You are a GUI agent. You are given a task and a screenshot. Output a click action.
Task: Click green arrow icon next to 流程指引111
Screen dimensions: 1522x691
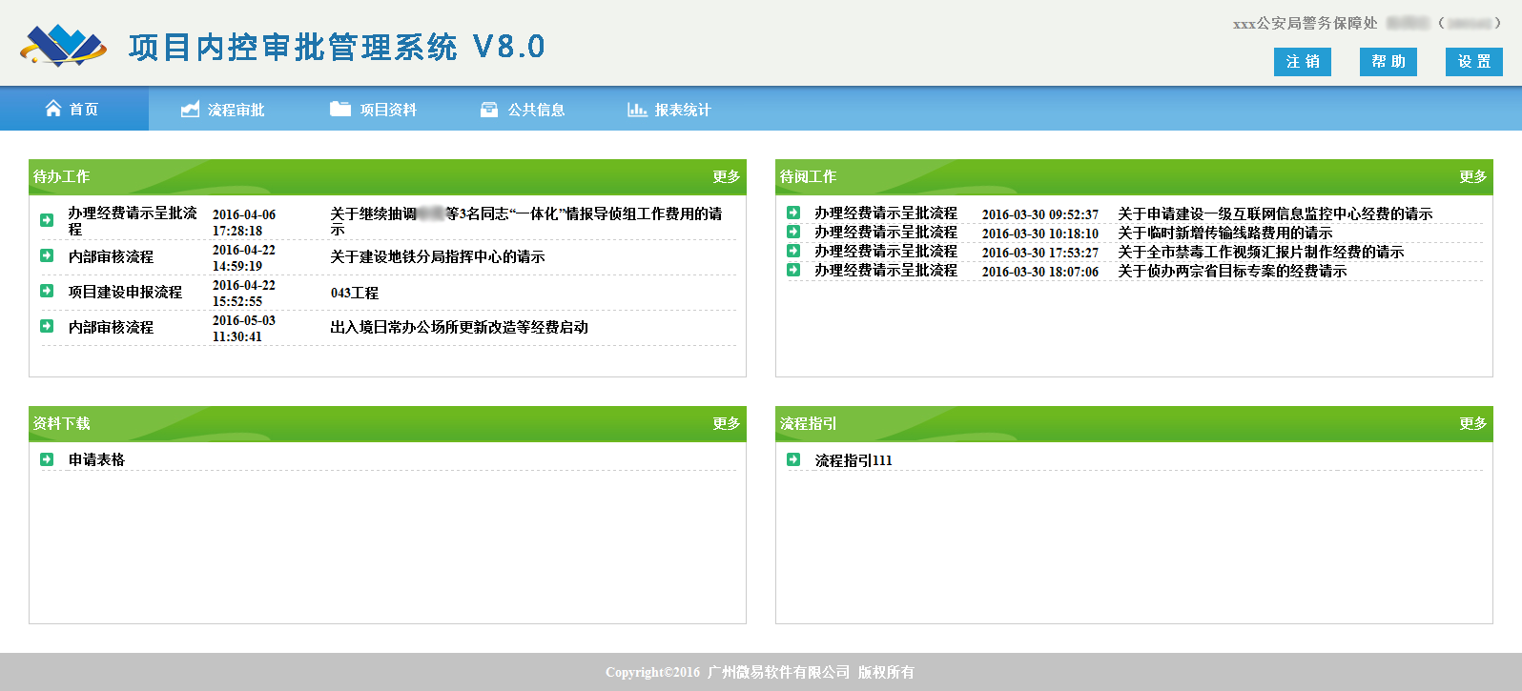tap(793, 459)
